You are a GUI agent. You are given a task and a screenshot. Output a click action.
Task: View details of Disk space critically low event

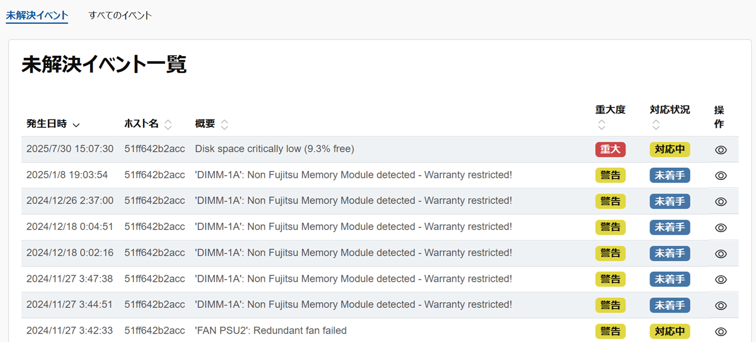click(x=721, y=150)
